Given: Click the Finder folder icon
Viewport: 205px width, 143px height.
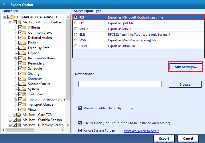Looking at the screenshot, I should [25, 43].
